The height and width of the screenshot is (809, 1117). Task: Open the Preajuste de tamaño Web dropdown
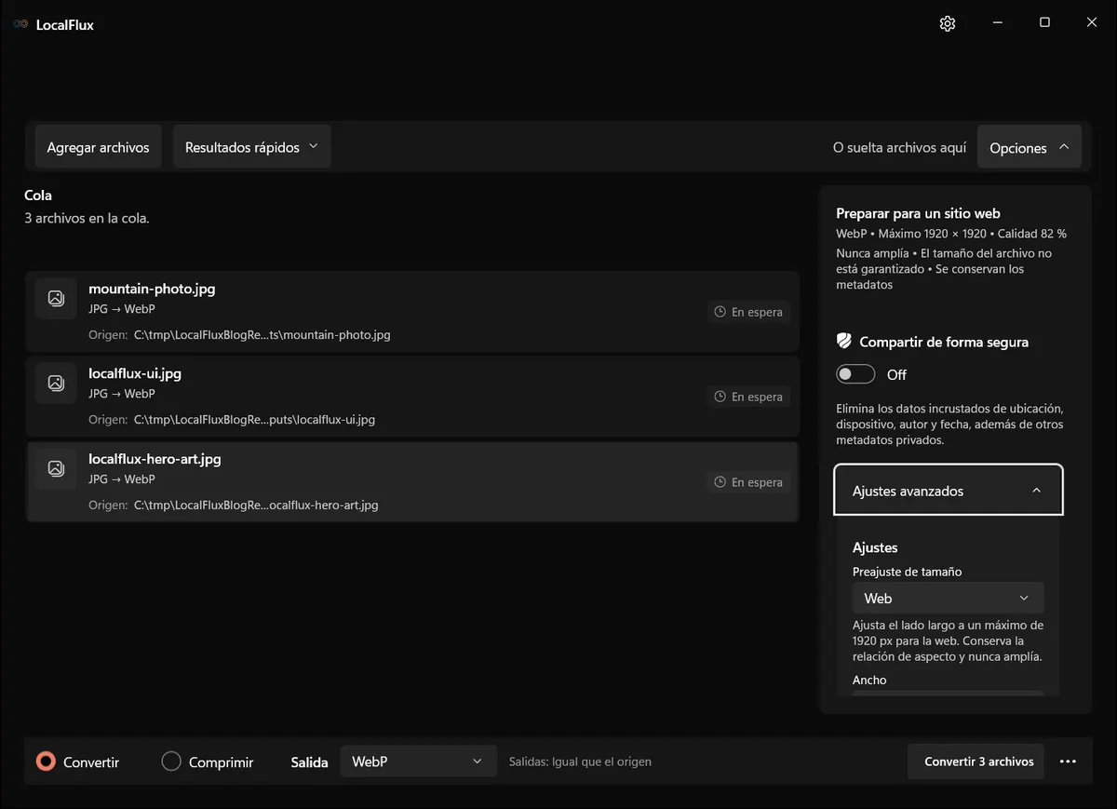[x=948, y=598]
